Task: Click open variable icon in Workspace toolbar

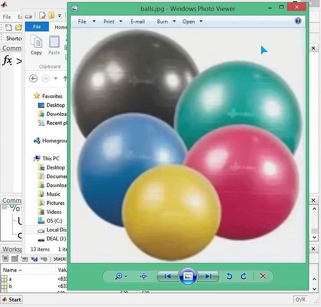Action: click(x=15, y=258)
